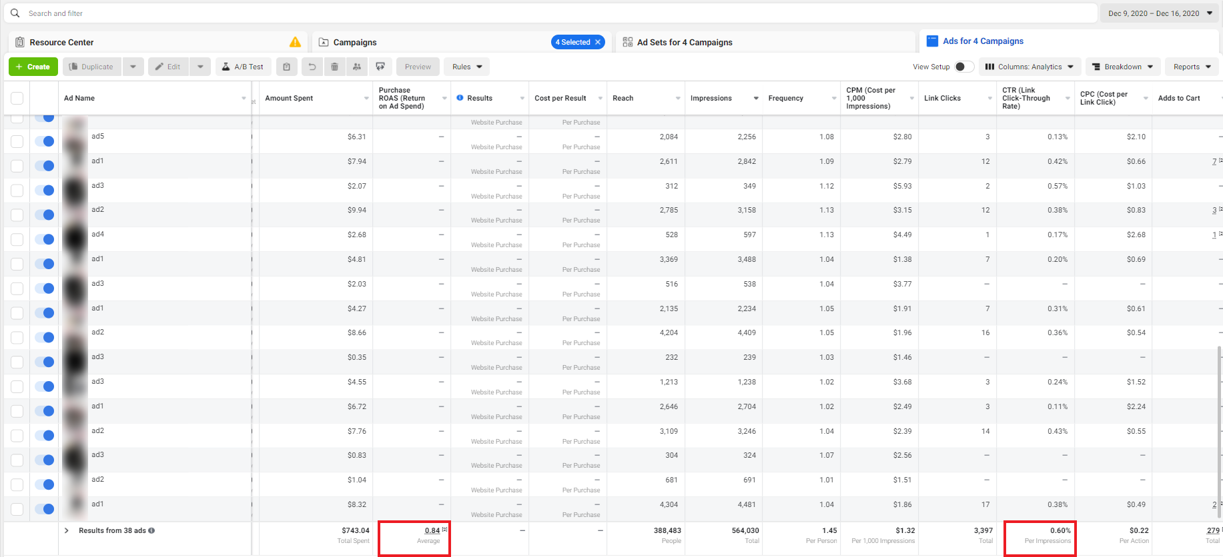Tick the select-all checkbox in header row

point(17,99)
